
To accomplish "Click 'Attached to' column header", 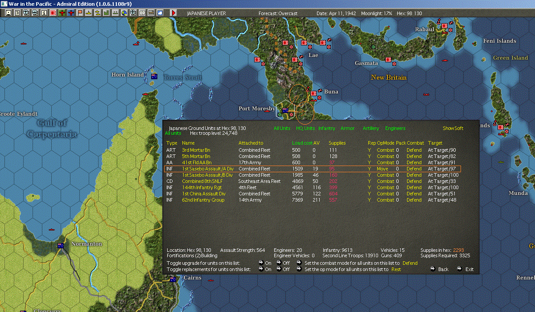I will [251, 143].
